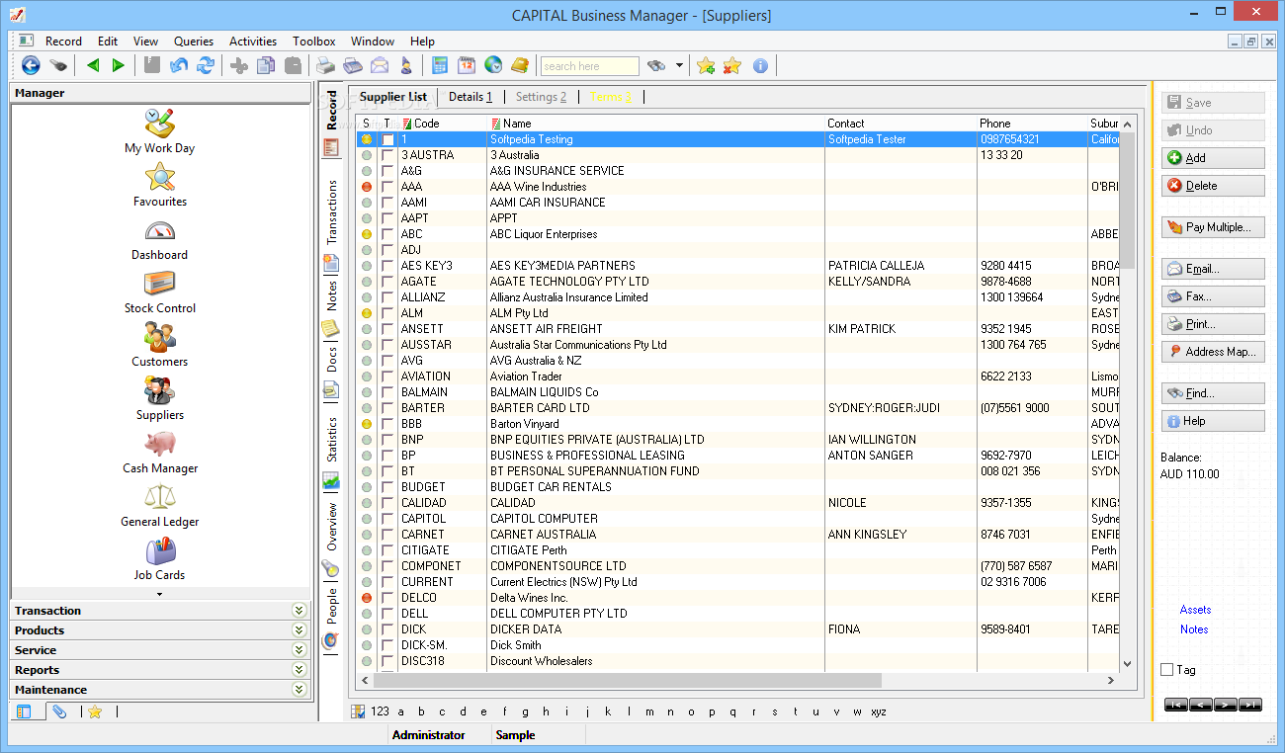Screen dimensions: 1285x753
Task: Tick the checkbox for supplier DELL
Action: pos(386,614)
